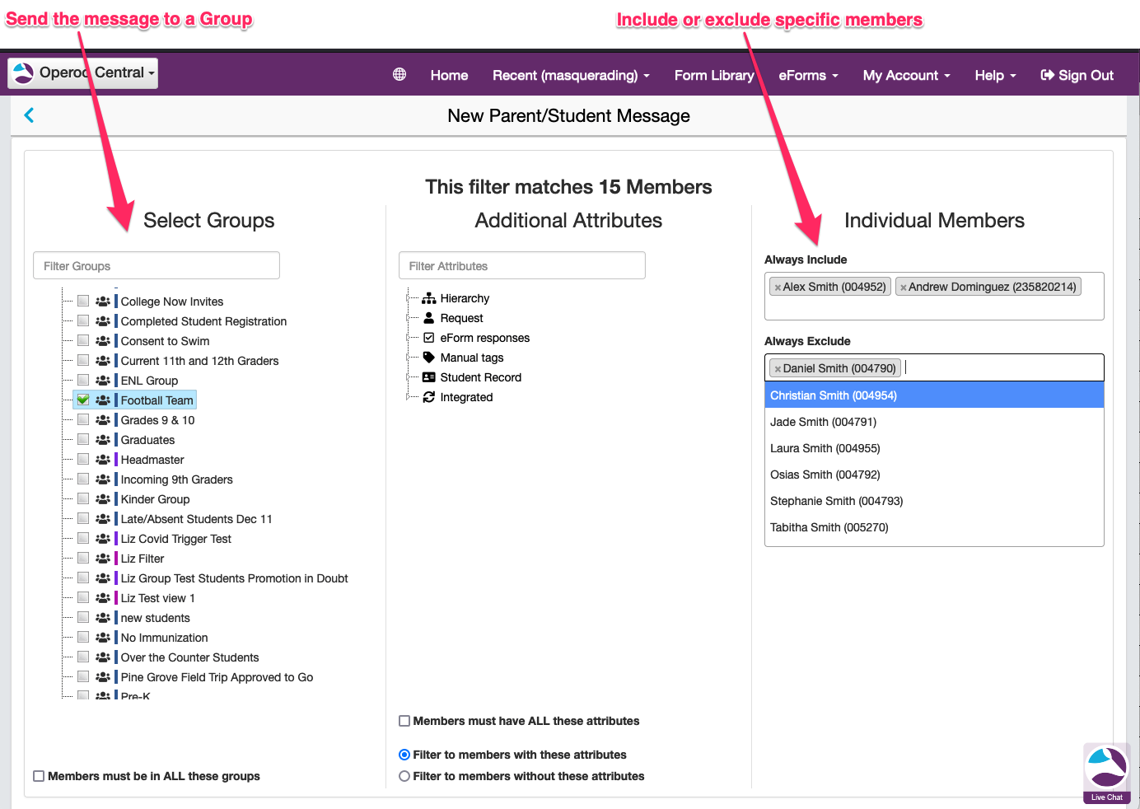Remove Daniel Smith from Always Exclude
The image size is (1140, 809).
(x=778, y=369)
